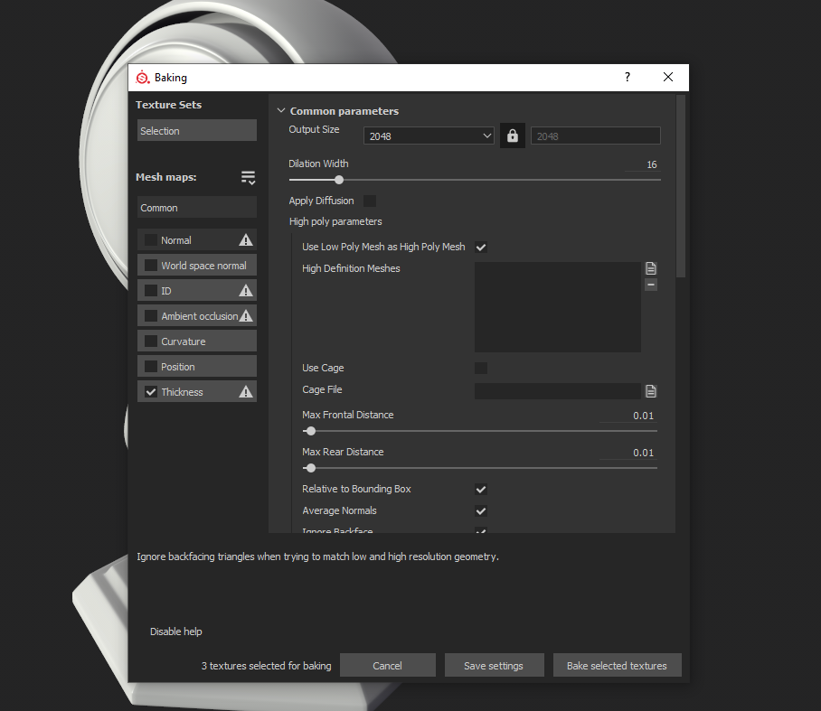821x711 pixels.
Task: Click the Bake selected textures button
Action: pyautogui.click(x=617, y=666)
